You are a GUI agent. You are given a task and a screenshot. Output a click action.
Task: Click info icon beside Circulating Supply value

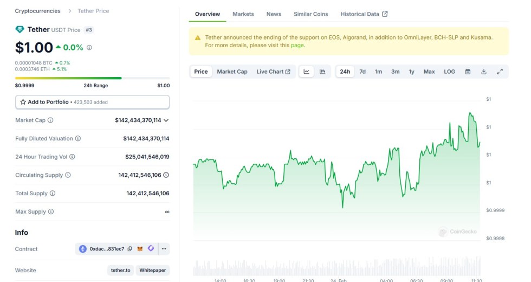coord(166,175)
